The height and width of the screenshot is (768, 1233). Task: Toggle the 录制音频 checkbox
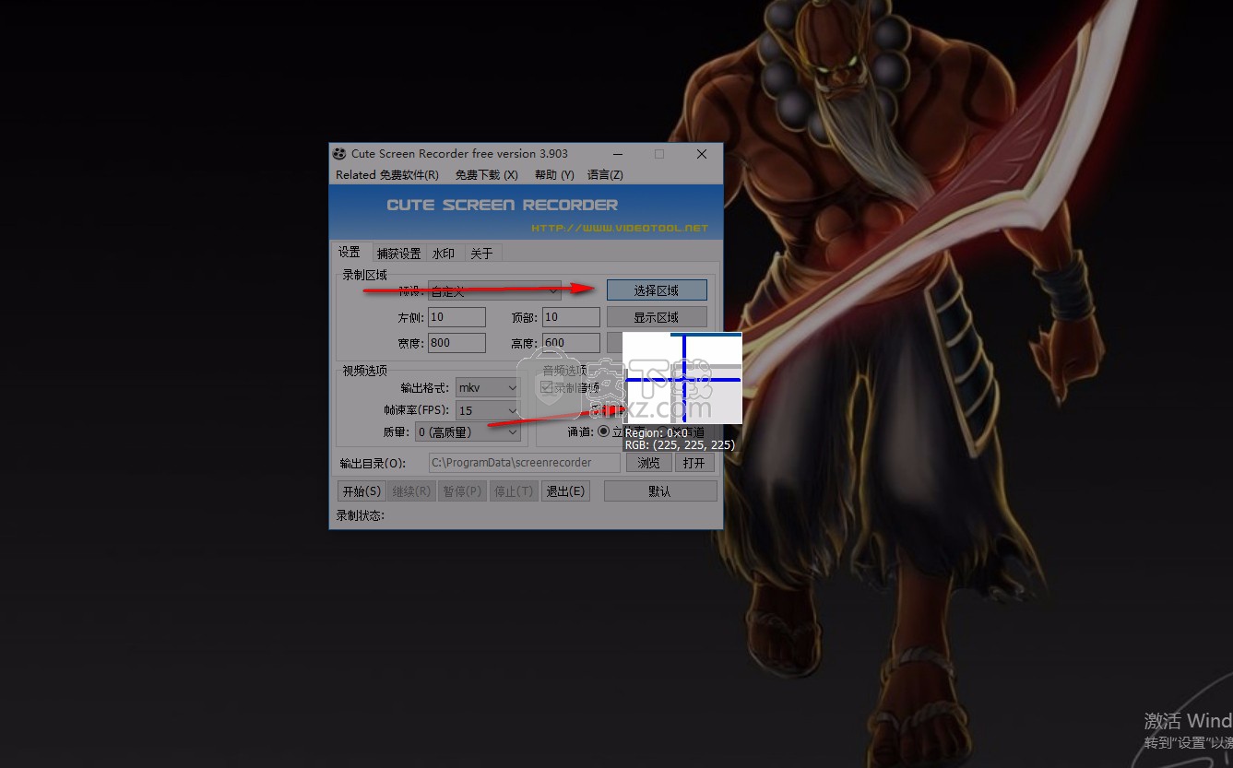pos(547,388)
